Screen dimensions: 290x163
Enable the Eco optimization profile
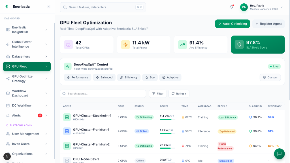pyautogui.click(x=150, y=77)
